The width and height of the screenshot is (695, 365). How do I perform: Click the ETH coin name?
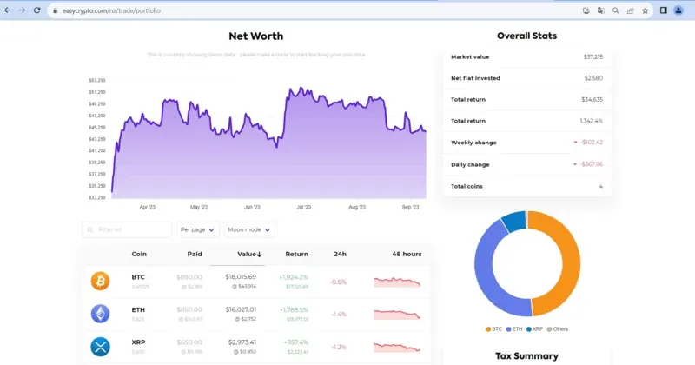(x=138, y=310)
